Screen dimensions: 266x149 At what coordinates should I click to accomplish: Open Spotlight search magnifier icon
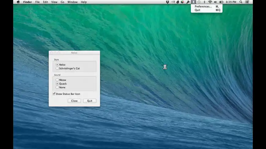tap(241, 2)
